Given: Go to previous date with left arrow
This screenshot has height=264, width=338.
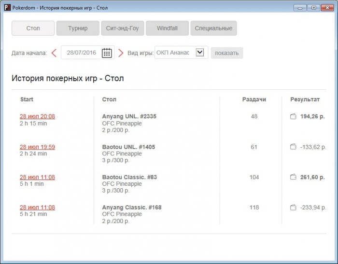Looking at the screenshot, I should click(x=54, y=53).
